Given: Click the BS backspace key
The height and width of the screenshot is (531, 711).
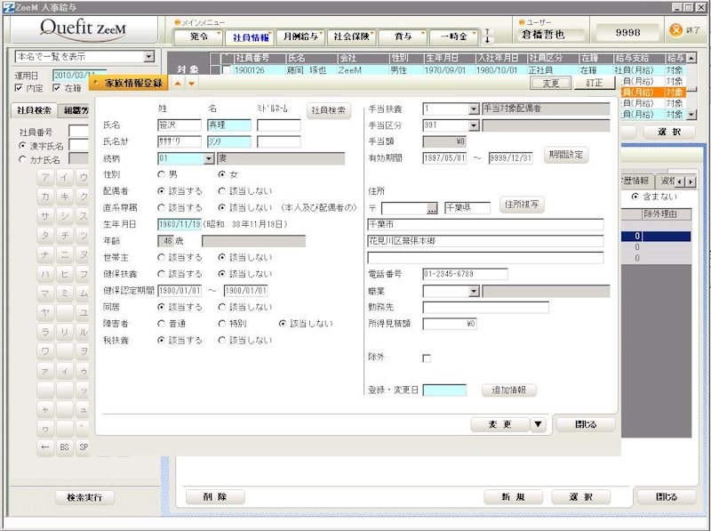Looking at the screenshot, I should point(64,447).
